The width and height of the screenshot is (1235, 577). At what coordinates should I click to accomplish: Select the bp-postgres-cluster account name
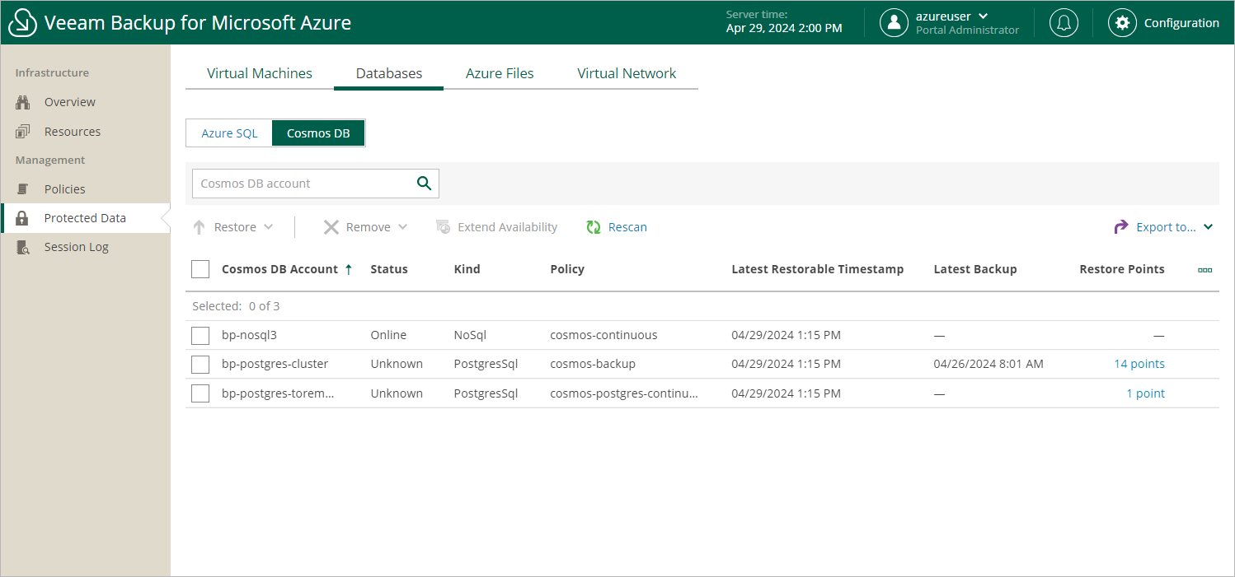click(x=275, y=364)
